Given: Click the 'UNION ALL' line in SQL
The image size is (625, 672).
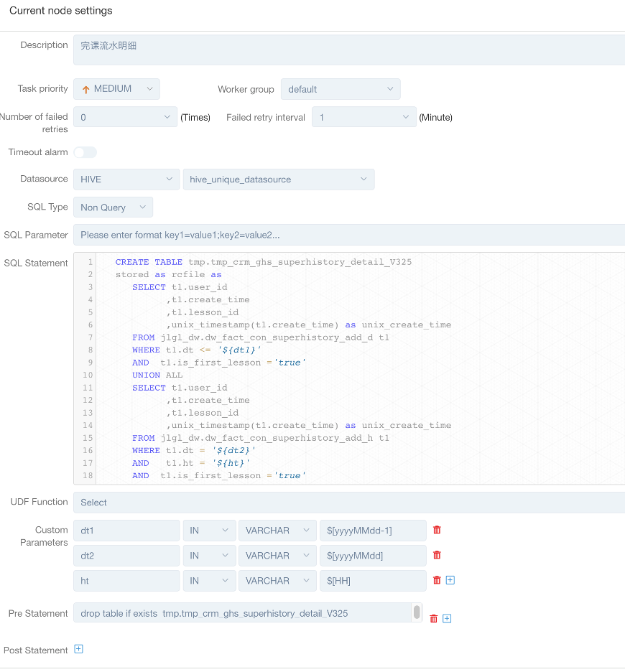Looking at the screenshot, I should 157,375.
